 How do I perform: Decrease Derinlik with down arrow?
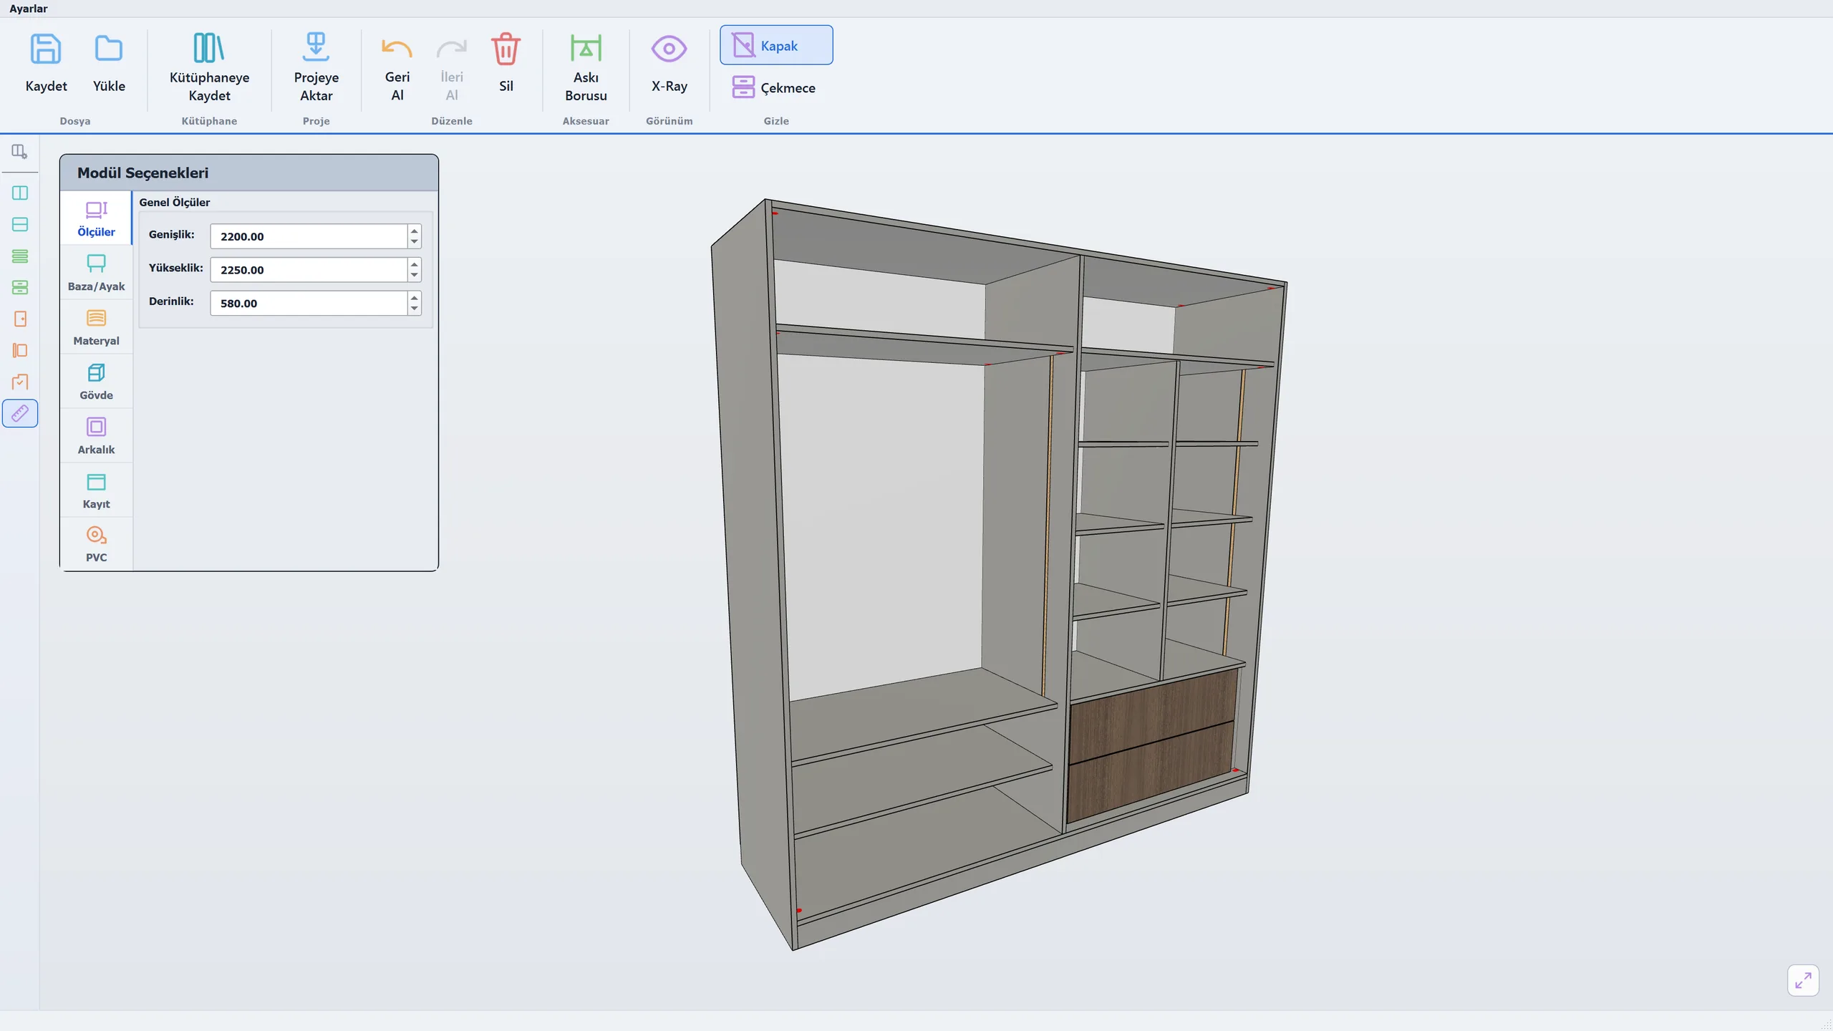415,309
